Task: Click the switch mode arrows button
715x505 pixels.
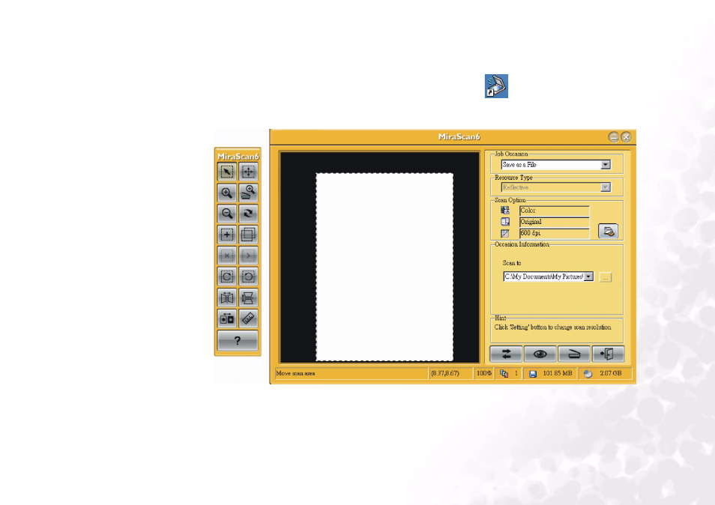Action: (x=506, y=354)
